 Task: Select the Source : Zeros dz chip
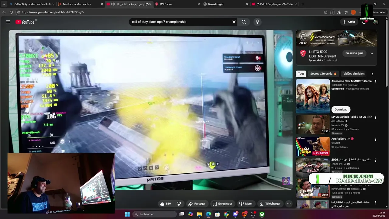coord(323,74)
